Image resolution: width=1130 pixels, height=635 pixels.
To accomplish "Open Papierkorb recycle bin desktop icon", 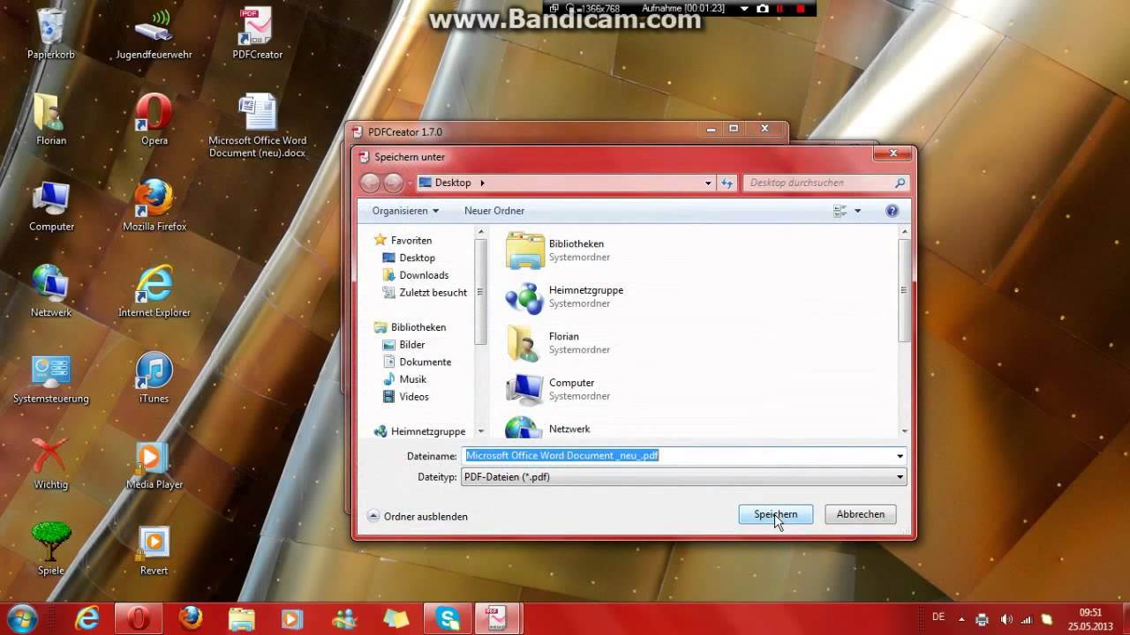I will tap(51, 34).
